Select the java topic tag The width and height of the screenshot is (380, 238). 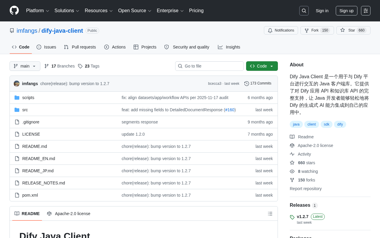tap(296, 124)
